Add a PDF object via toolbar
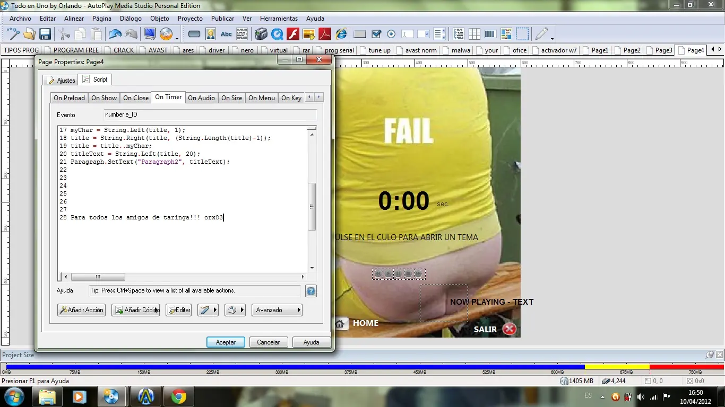 (325, 34)
